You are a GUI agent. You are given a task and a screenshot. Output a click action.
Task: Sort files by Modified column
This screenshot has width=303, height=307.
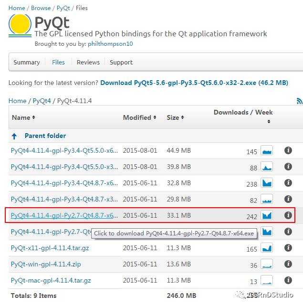click(x=139, y=117)
